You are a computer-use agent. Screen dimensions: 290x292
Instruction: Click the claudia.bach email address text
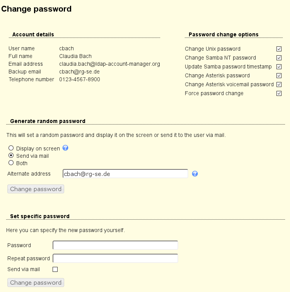(109, 64)
